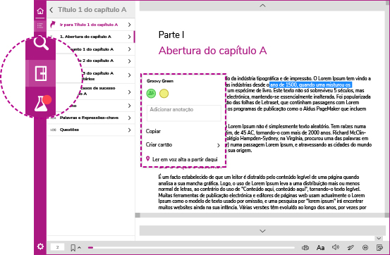Open the table of contents list icon
This screenshot has width=390, height=255.
click(x=40, y=25)
